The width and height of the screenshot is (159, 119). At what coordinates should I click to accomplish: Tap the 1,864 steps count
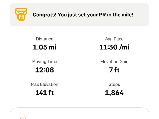[114, 93]
